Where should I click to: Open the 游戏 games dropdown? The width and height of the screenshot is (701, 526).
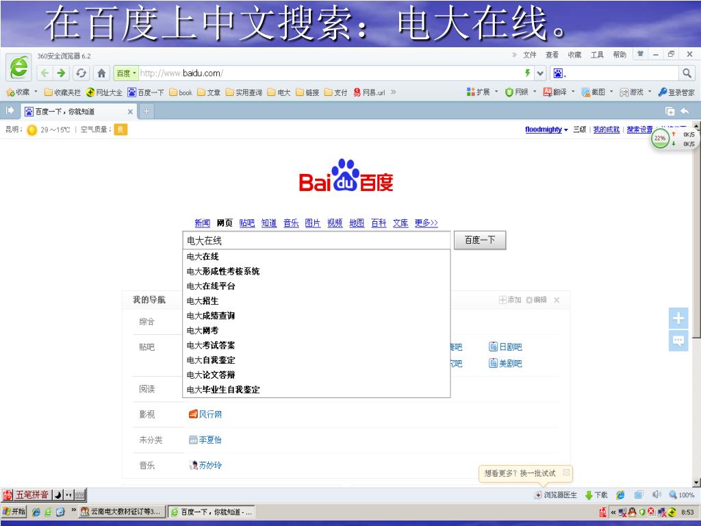pyautogui.click(x=636, y=92)
